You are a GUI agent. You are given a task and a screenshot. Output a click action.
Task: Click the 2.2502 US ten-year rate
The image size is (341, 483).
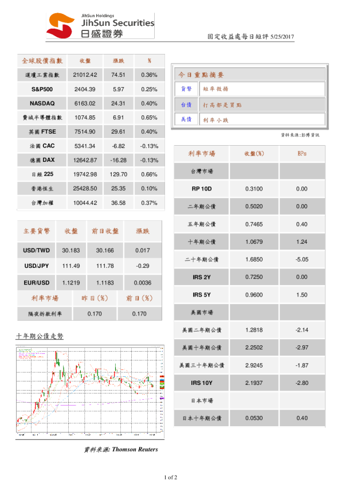point(254,348)
